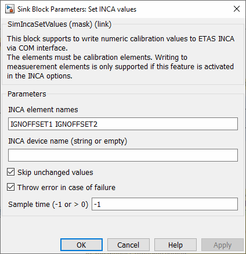246x254 pixels.
Task: Click the dialog title 'Sink Block Parameters: Set INCA values'
Action: coord(77,9)
